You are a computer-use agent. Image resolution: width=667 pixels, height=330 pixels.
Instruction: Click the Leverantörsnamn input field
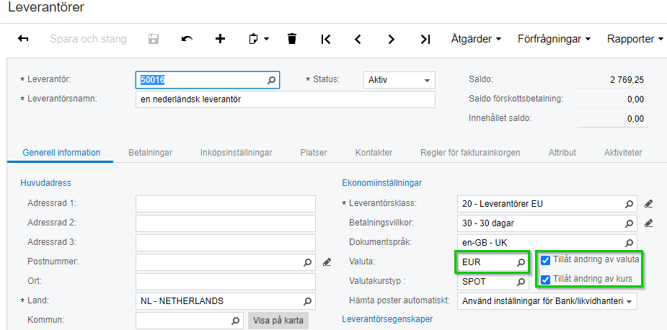286,99
